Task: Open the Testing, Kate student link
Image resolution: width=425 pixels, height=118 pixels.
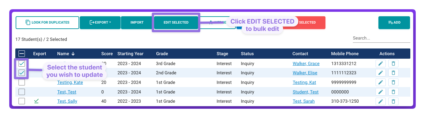Action: (70, 82)
